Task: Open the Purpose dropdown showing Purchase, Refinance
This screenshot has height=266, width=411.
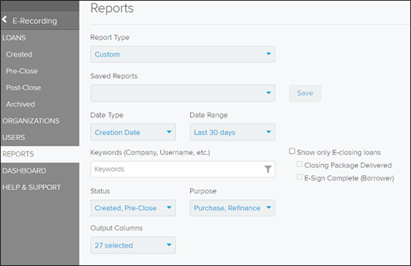Action: (x=232, y=208)
